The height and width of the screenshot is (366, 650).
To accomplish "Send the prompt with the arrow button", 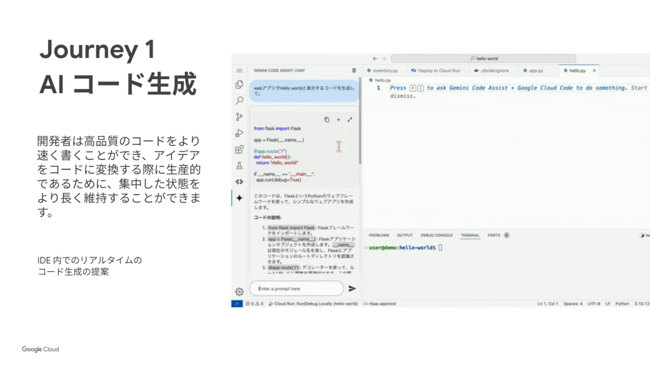I will [x=352, y=288].
